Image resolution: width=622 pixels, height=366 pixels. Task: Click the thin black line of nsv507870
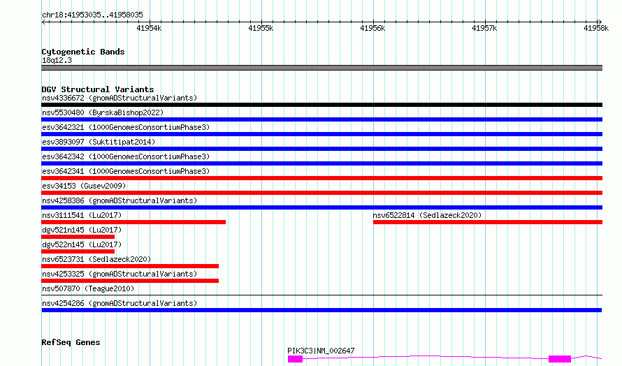[321, 295]
